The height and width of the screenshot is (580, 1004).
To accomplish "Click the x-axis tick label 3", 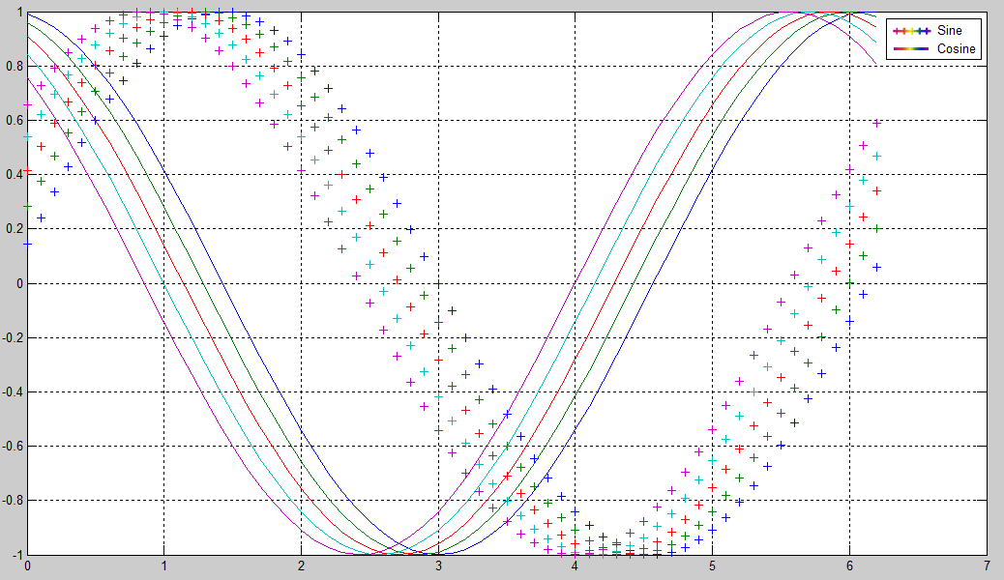I will point(438,565).
